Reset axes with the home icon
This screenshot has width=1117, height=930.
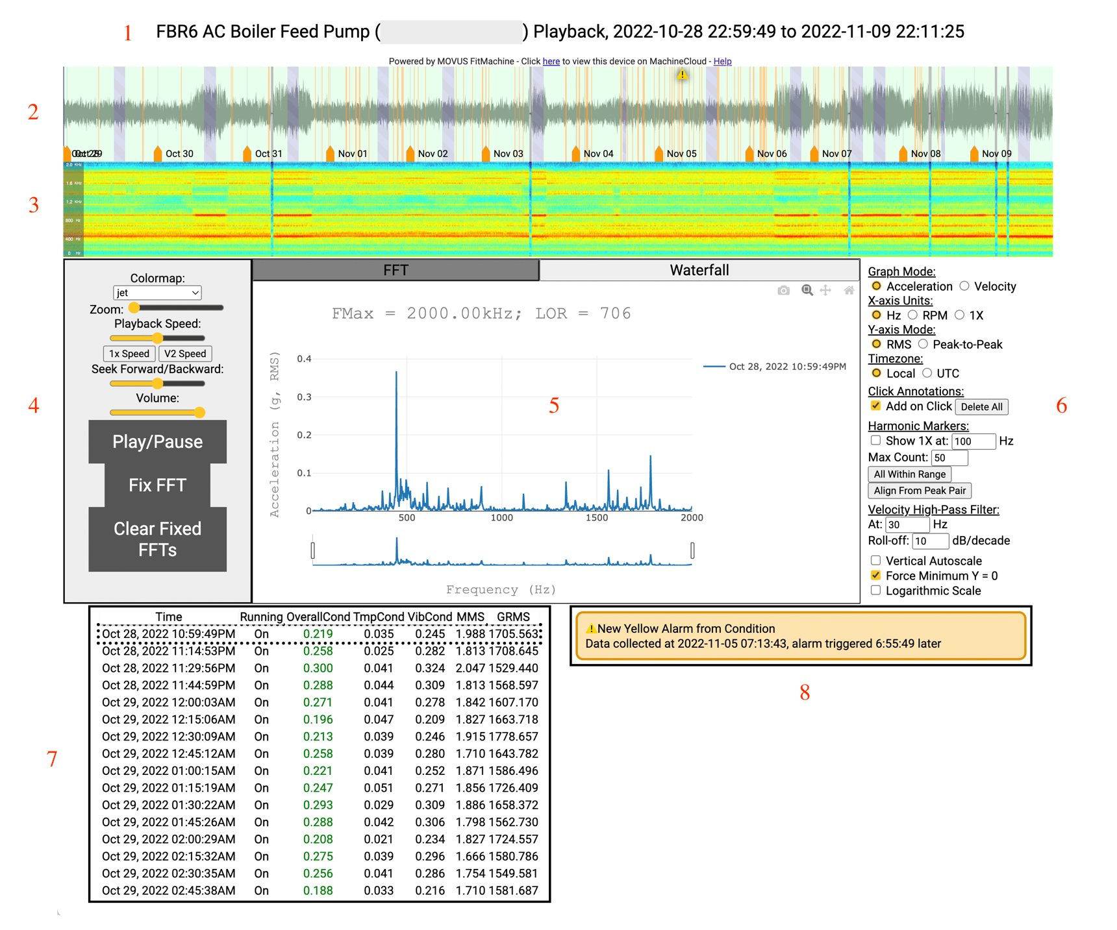[x=849, y=290]
